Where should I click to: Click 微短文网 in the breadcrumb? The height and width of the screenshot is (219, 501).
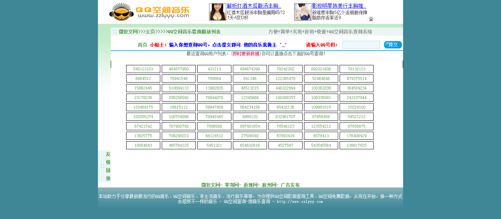(128, 32)
